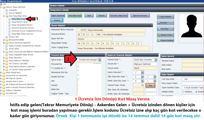This screenshot has width=204, height=120.
Task: Open Emsan Veri tree item
Action: 14,37
